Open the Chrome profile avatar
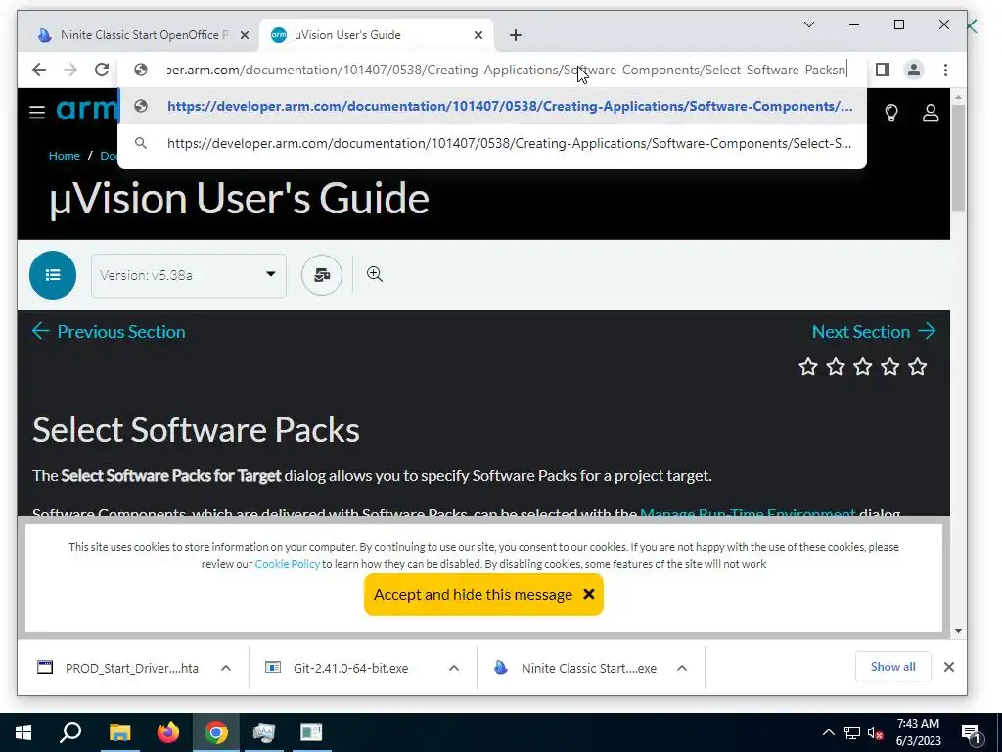The width and height of the screenshot is (1002, 752). pyautogui.click(x=914, y=70)
